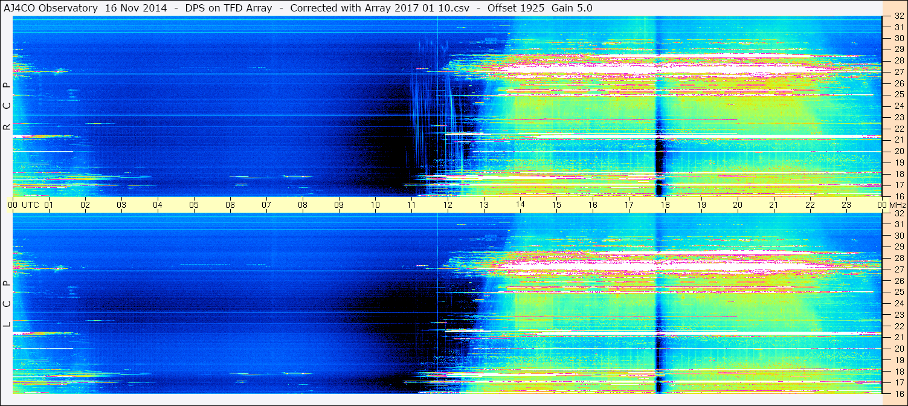Image resolution: width=908 pixels, height=406 pixels.
Task: Click the 23 hour time axis marker
Action: (x=846, y=205)
